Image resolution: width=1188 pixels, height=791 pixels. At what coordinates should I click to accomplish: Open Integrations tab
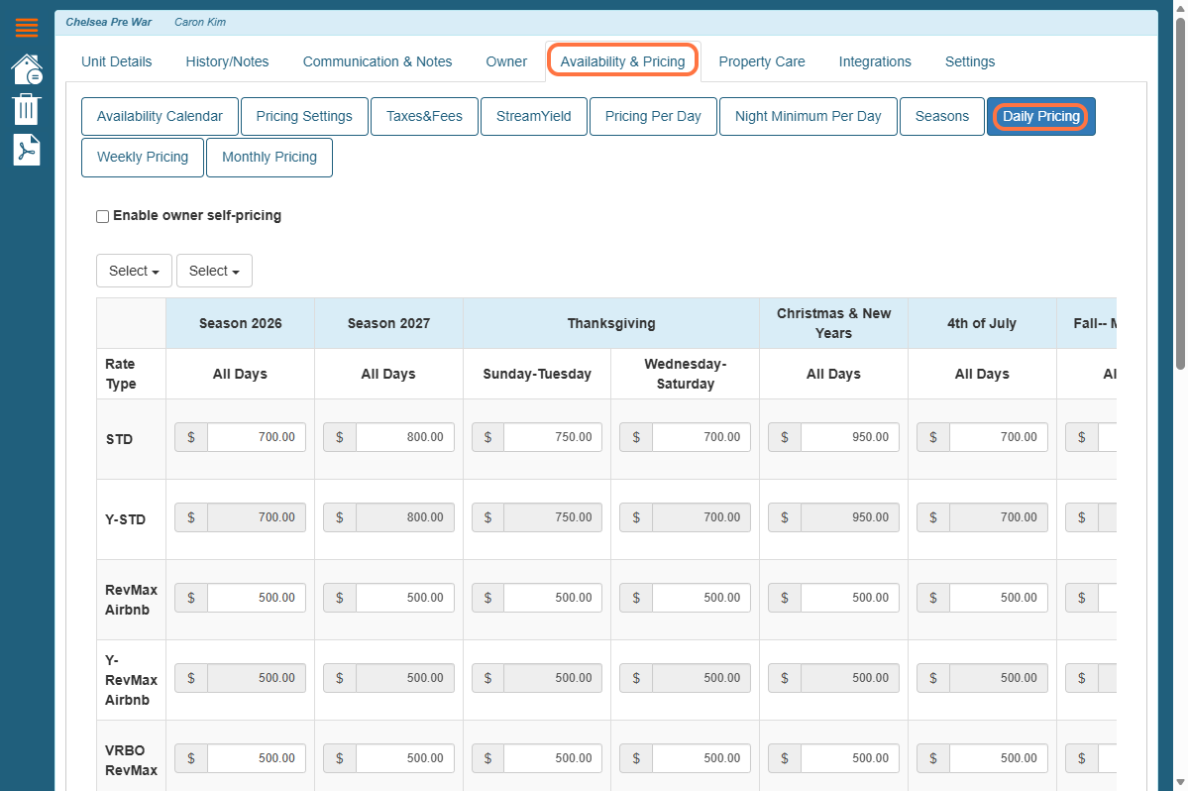875,61
